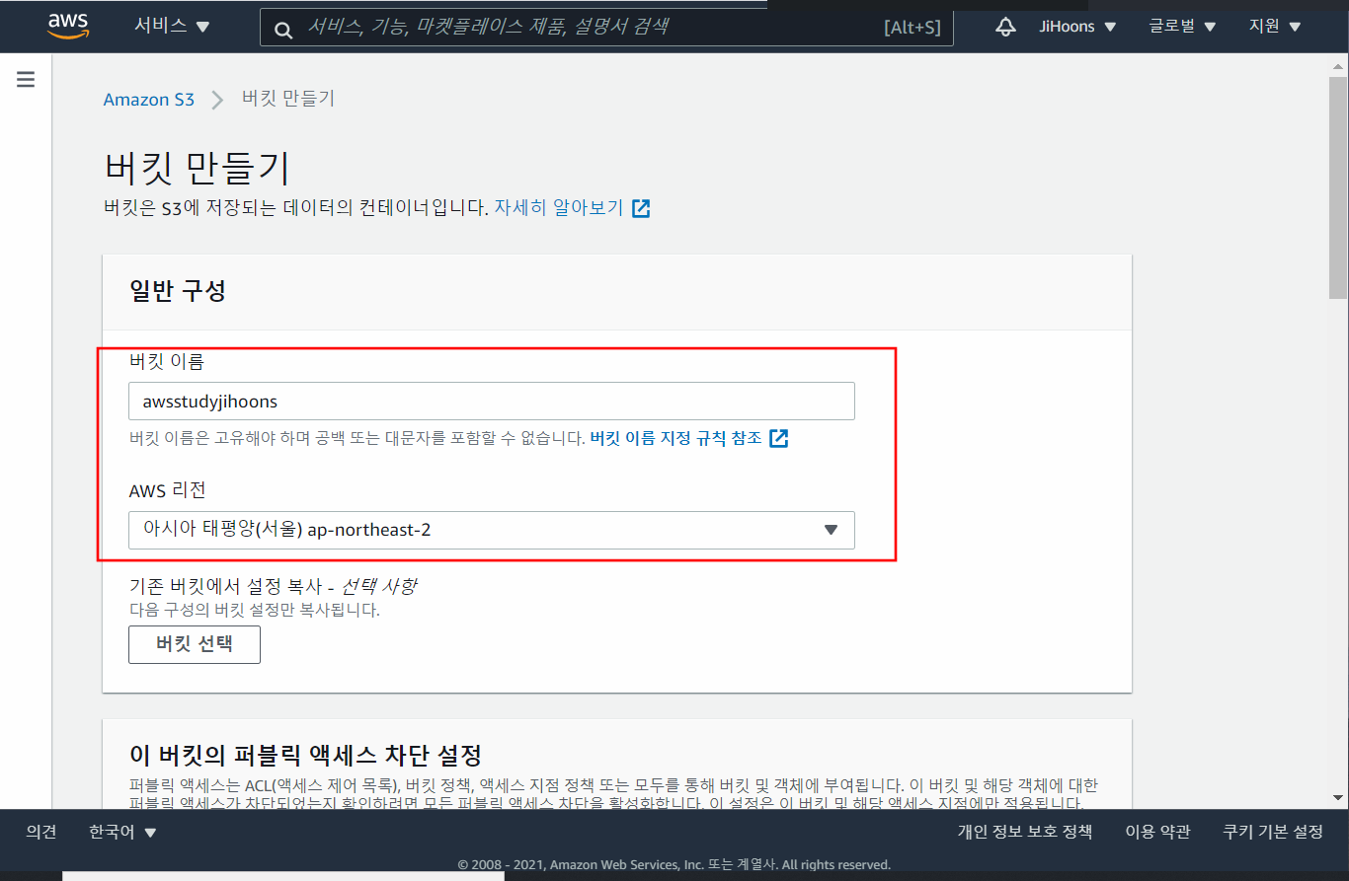1349x881 pixels.
Task: Click the search magnifier icon
Action: point(283,30)
